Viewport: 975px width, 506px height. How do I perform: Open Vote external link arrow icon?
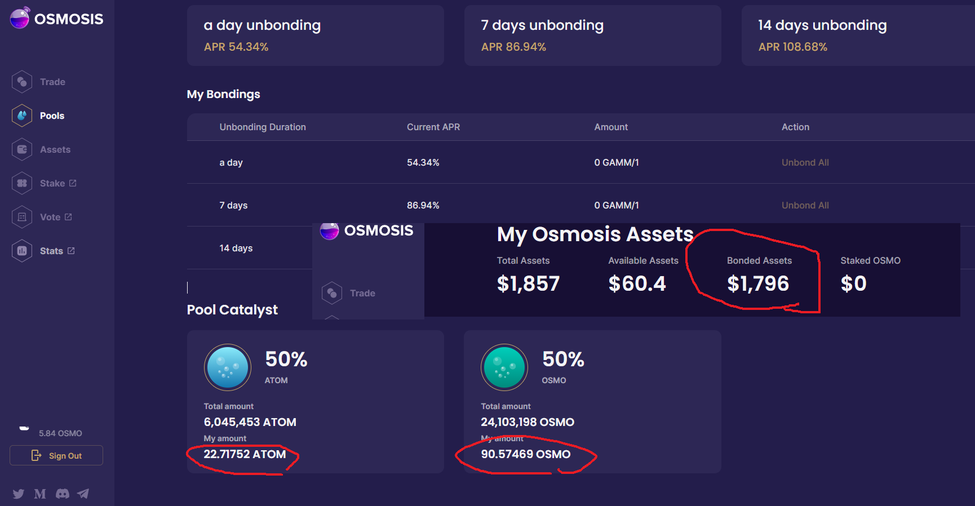[68, 217]
